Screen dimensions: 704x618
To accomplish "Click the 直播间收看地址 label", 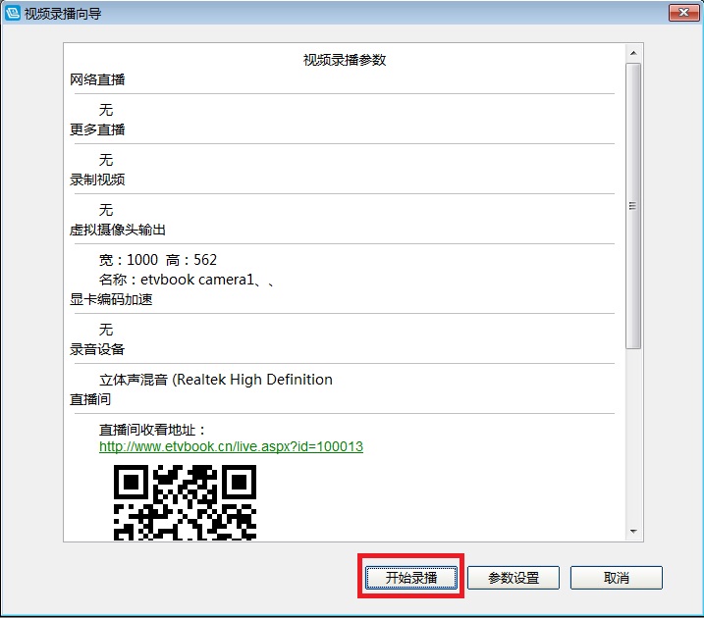I will (152, 430).
